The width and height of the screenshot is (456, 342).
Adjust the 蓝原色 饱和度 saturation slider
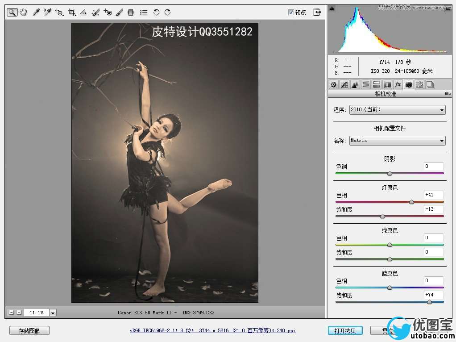(429, 302)
